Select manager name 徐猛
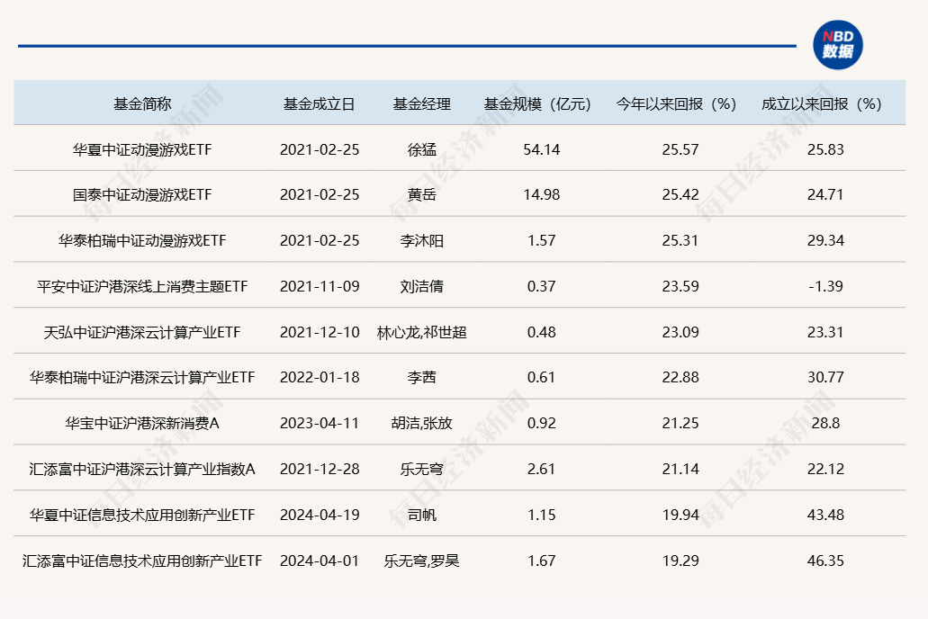 pos(422,149)
